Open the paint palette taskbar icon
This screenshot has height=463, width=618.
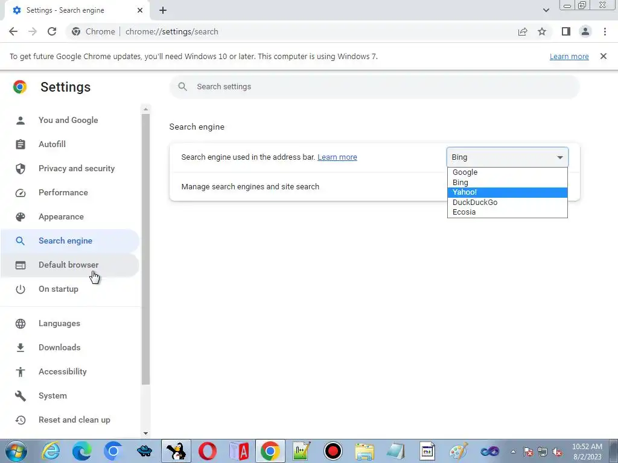tap(459, 451)
